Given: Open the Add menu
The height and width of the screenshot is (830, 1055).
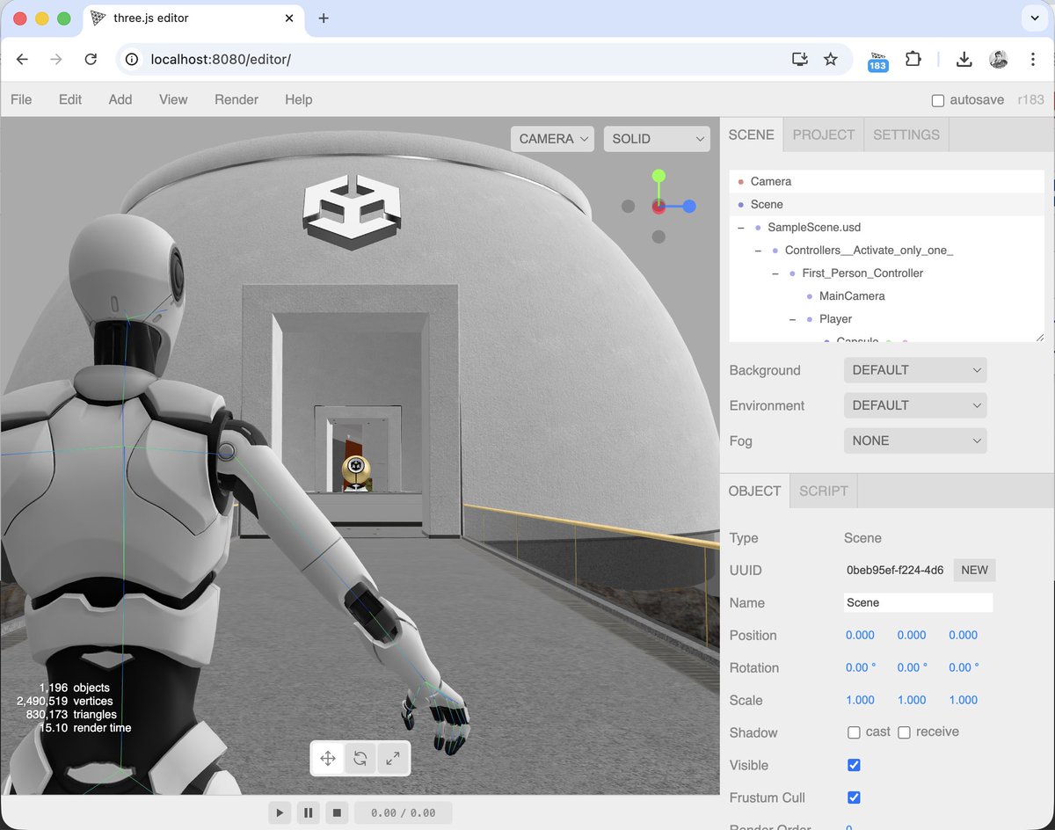Looking at the screenshot, I should pyautogui.click(x=120, y=99).
